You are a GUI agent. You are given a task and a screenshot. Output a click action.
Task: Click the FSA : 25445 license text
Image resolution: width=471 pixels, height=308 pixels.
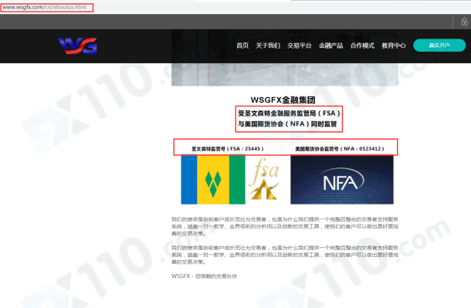point(228,149)
